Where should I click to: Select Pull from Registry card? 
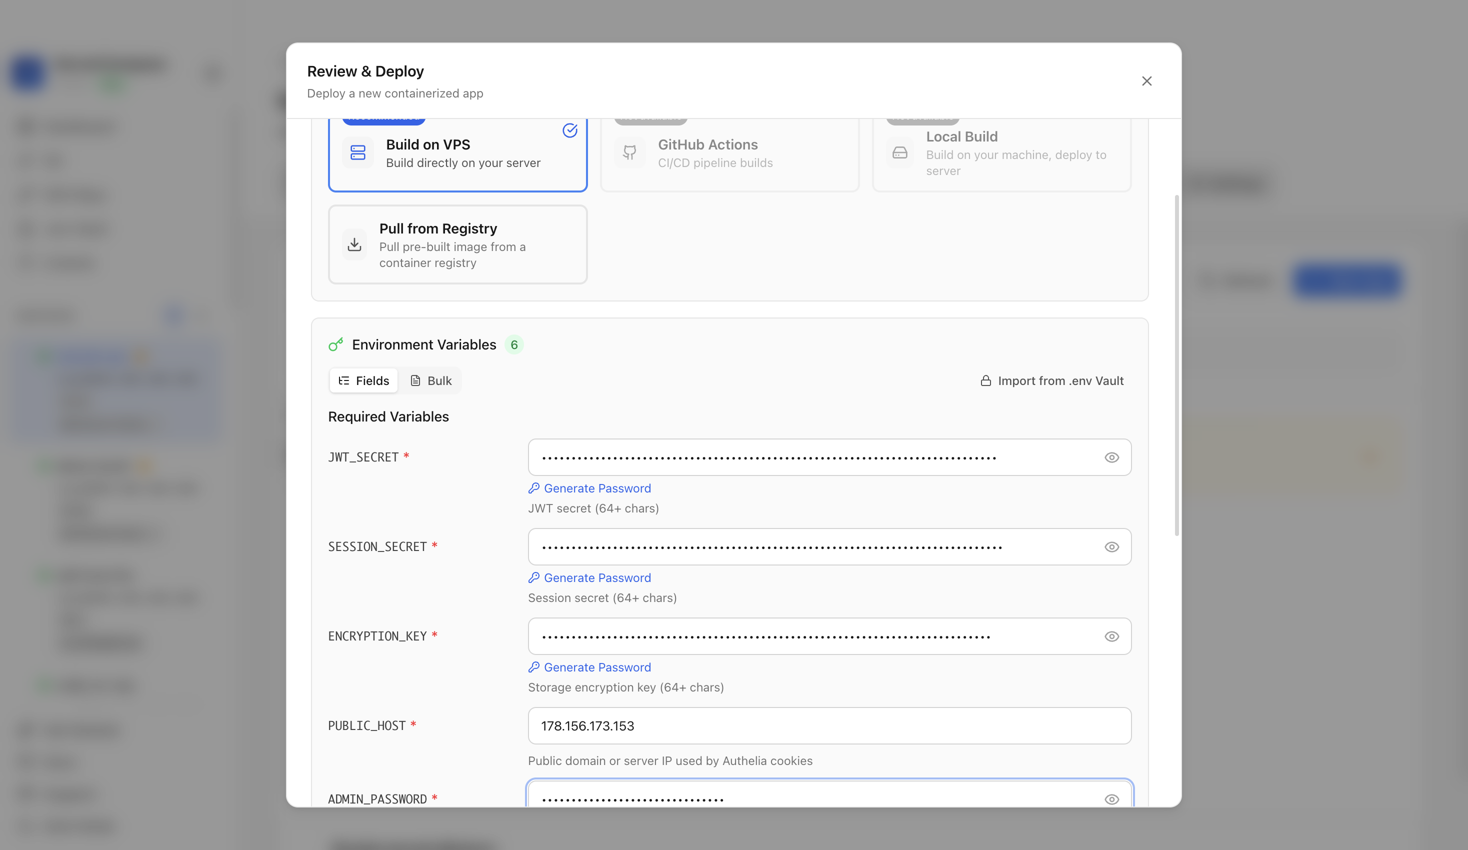click(457, 244)
